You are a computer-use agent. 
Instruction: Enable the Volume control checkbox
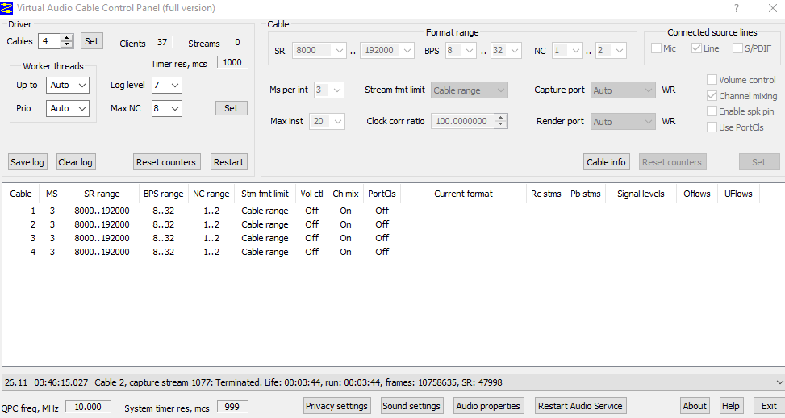point(712,80)
